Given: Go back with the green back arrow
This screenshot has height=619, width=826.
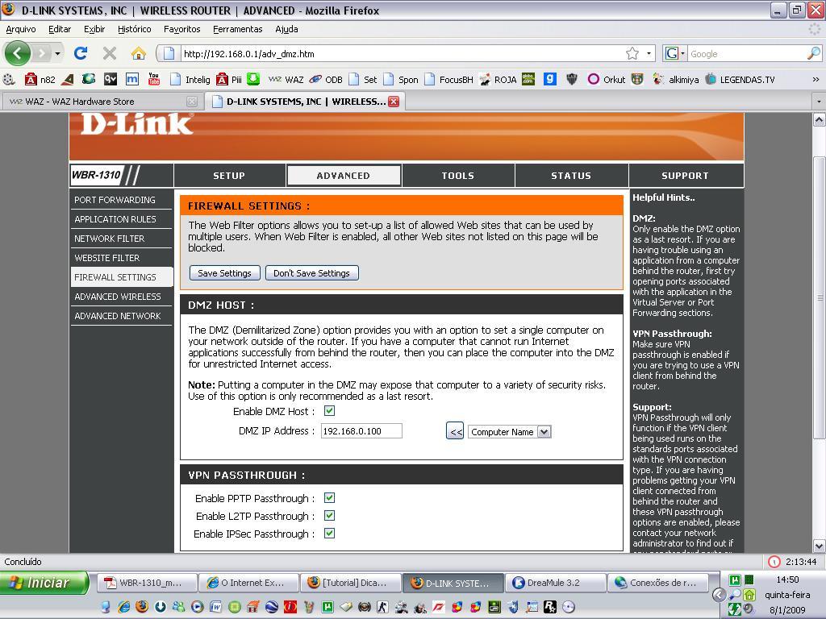Looking at the screenshot, I should tap(17, 53).
